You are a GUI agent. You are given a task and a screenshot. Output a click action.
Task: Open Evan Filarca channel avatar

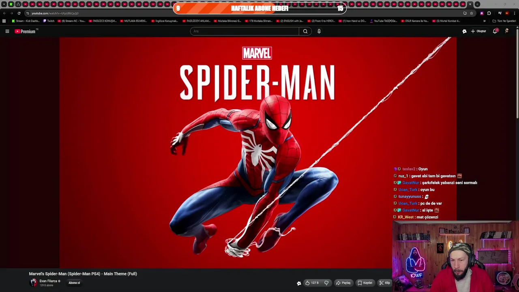(x=33, y=283)
